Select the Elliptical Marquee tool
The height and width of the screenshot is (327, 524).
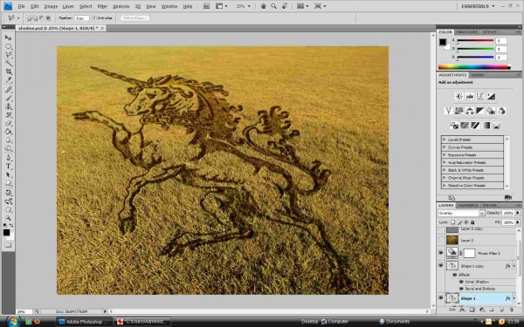(9, 46)
